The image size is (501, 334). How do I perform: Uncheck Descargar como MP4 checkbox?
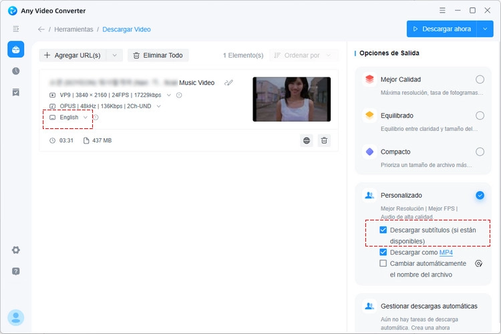[x=383, y=253]
